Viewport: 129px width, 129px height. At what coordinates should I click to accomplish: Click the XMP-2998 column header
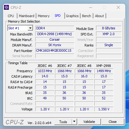(x=103, y=66)
